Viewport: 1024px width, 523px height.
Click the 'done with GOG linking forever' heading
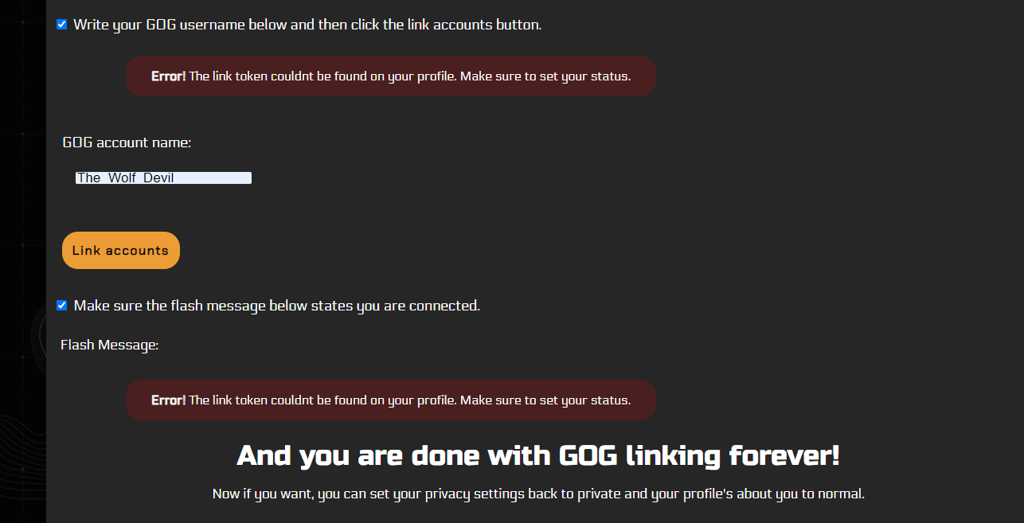point(538,456)
